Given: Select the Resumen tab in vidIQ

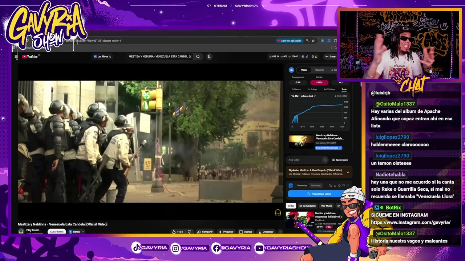Looking at the screenshot, I should (x=320, y=70).
